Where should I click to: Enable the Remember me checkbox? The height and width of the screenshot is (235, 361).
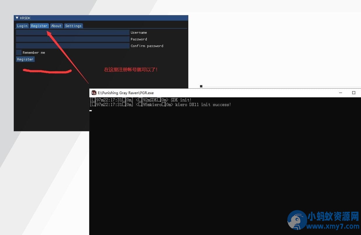[19, 53]
